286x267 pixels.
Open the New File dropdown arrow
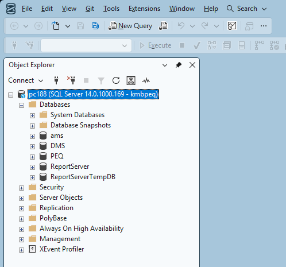(x=68, y=26)
